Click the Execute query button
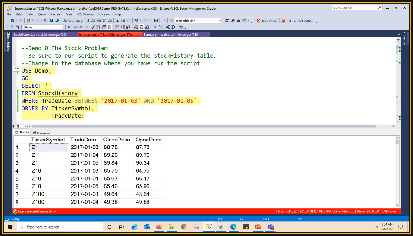Image resolution: width=413 pixels, height=236 pixels. coord(75,27)
